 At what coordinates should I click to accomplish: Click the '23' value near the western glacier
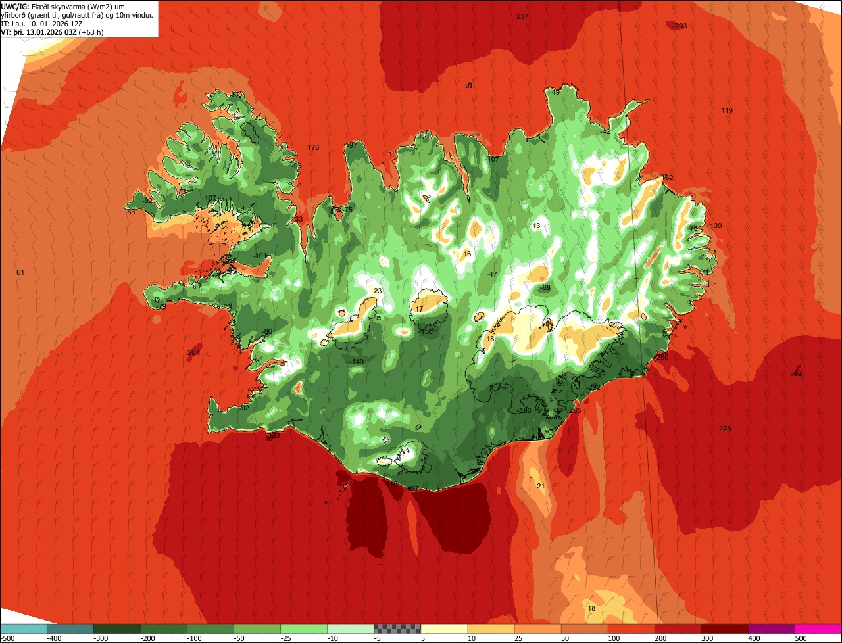coord(378,291)
